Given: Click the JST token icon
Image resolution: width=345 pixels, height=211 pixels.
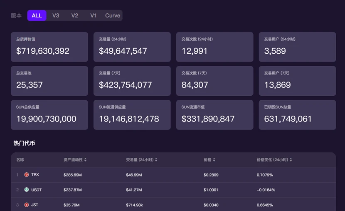Looking at the screenshot, I should 27,205.
